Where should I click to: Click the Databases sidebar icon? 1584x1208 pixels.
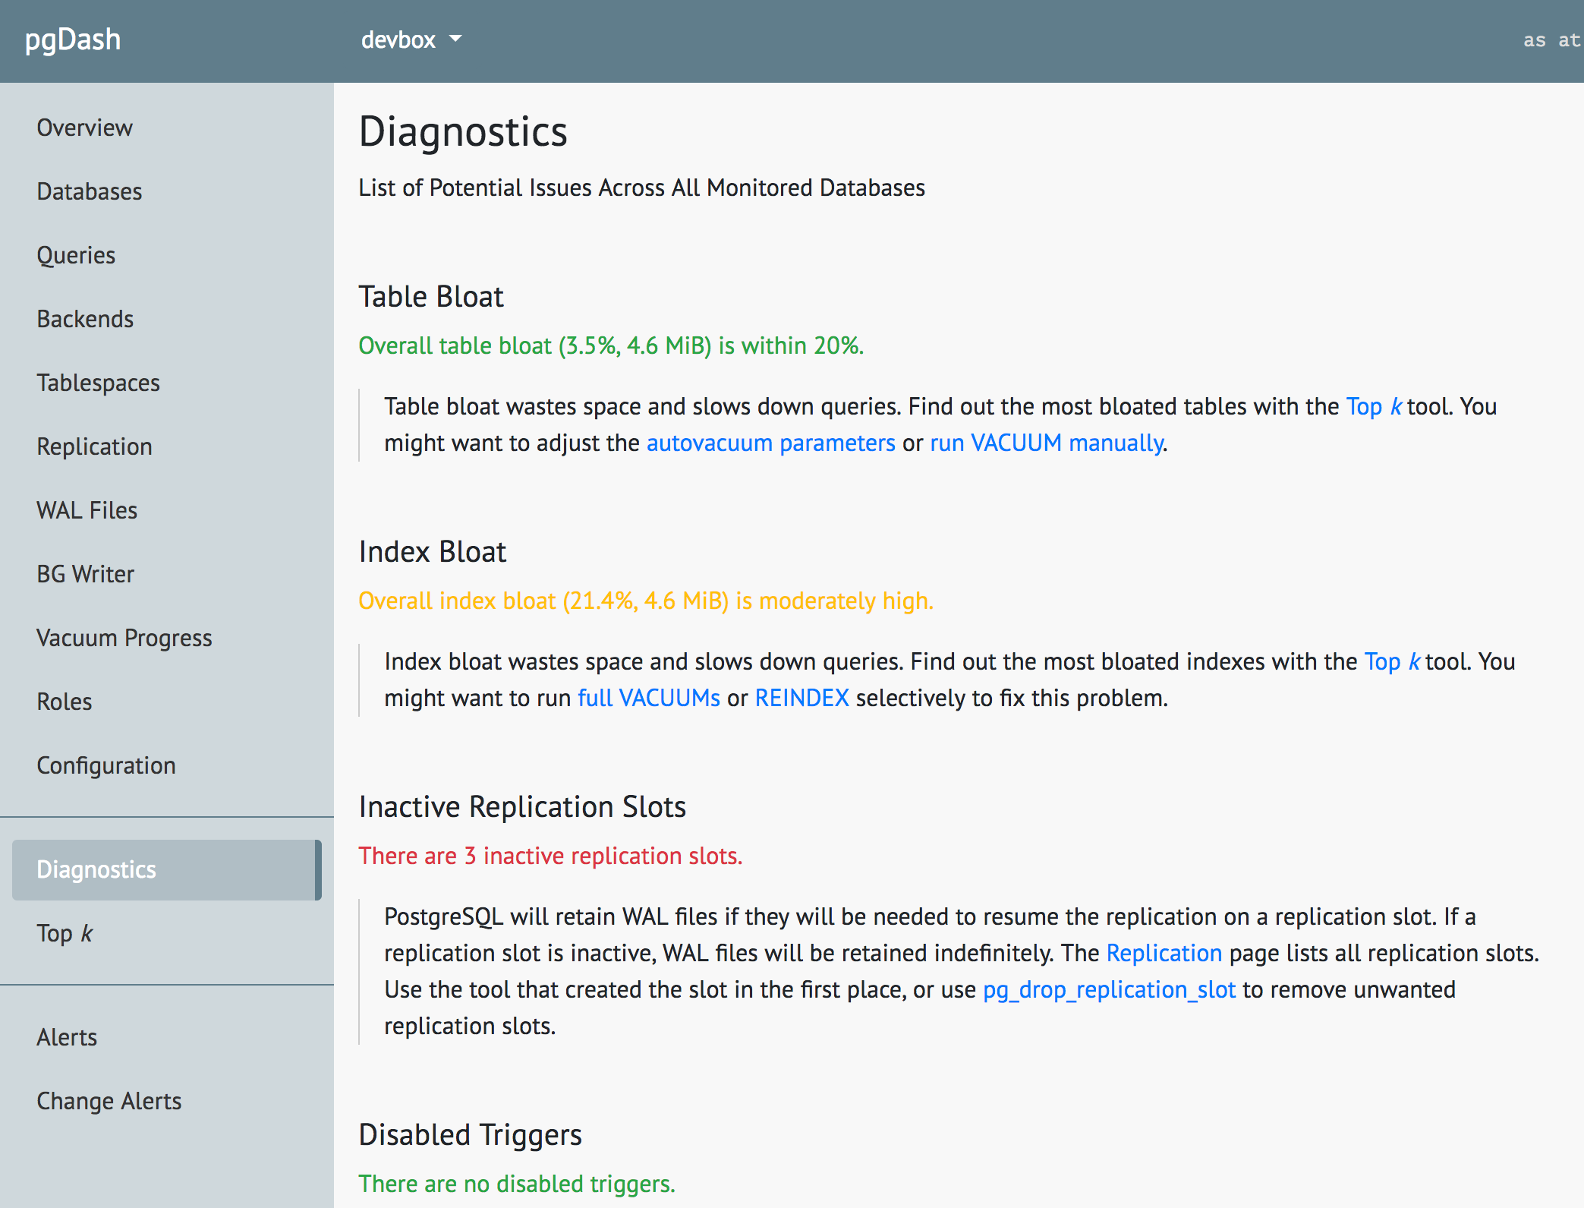coord(90,191)
